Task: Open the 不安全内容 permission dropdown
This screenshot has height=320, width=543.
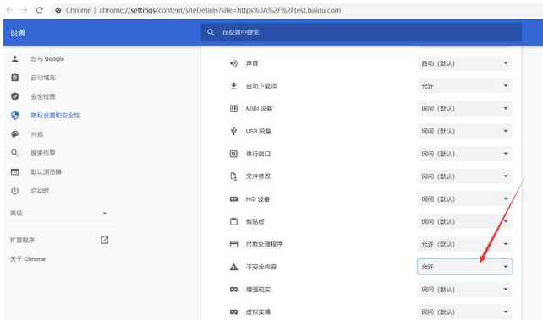Action: tap(464, 267)
